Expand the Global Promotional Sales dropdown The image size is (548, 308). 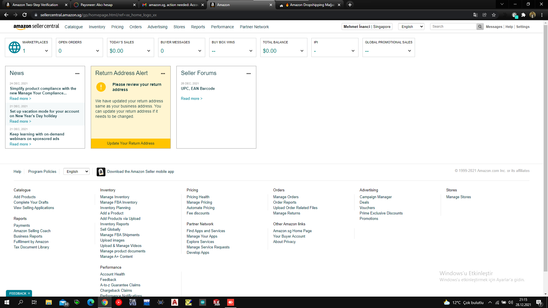[409, 51]
